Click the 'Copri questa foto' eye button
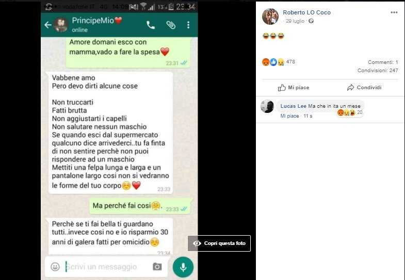The image size is (405, 280). [219, 243]
